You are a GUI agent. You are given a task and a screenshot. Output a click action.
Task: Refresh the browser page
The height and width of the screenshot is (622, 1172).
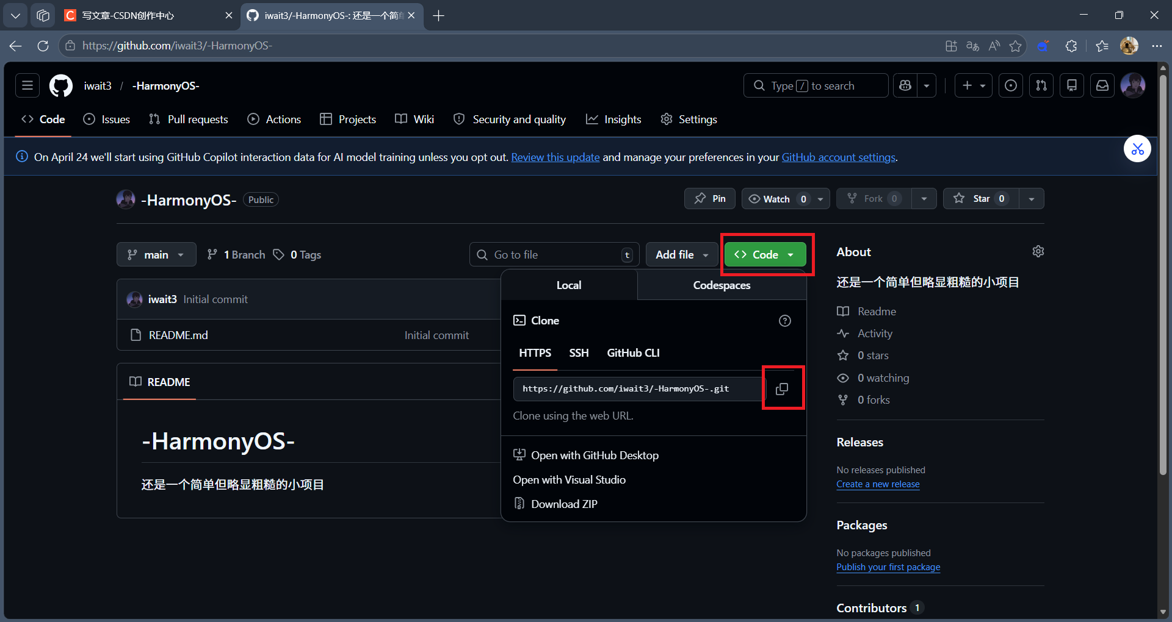point(43,46)
